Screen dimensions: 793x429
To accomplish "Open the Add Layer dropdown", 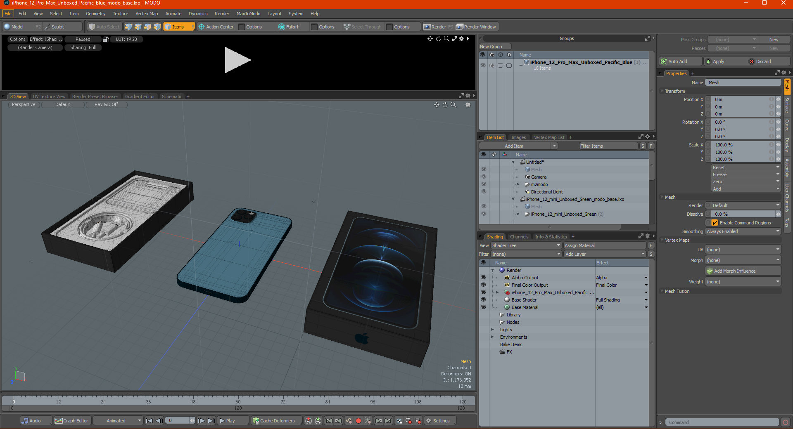I will (x=605, y=254).
